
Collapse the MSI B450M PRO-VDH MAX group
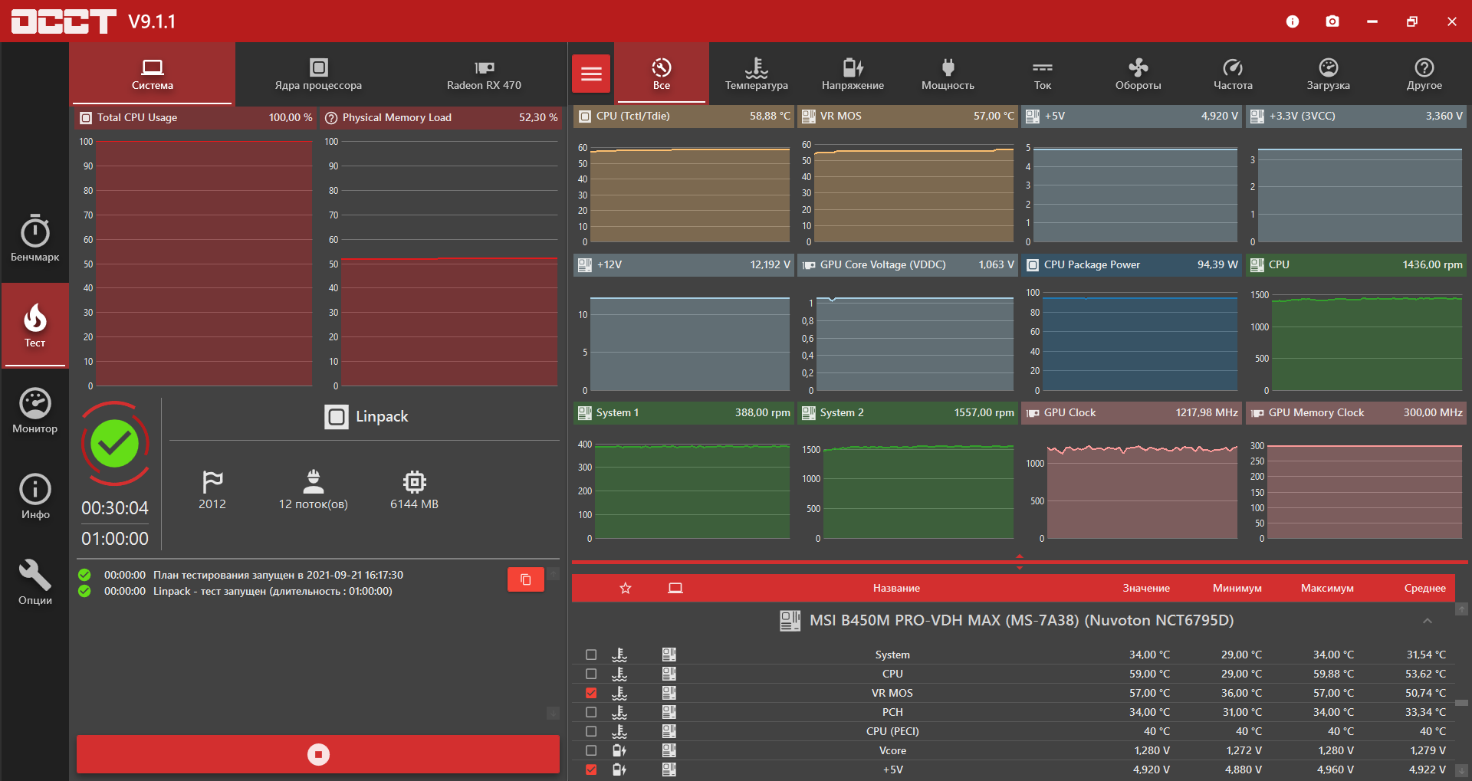coord(1427,621)
